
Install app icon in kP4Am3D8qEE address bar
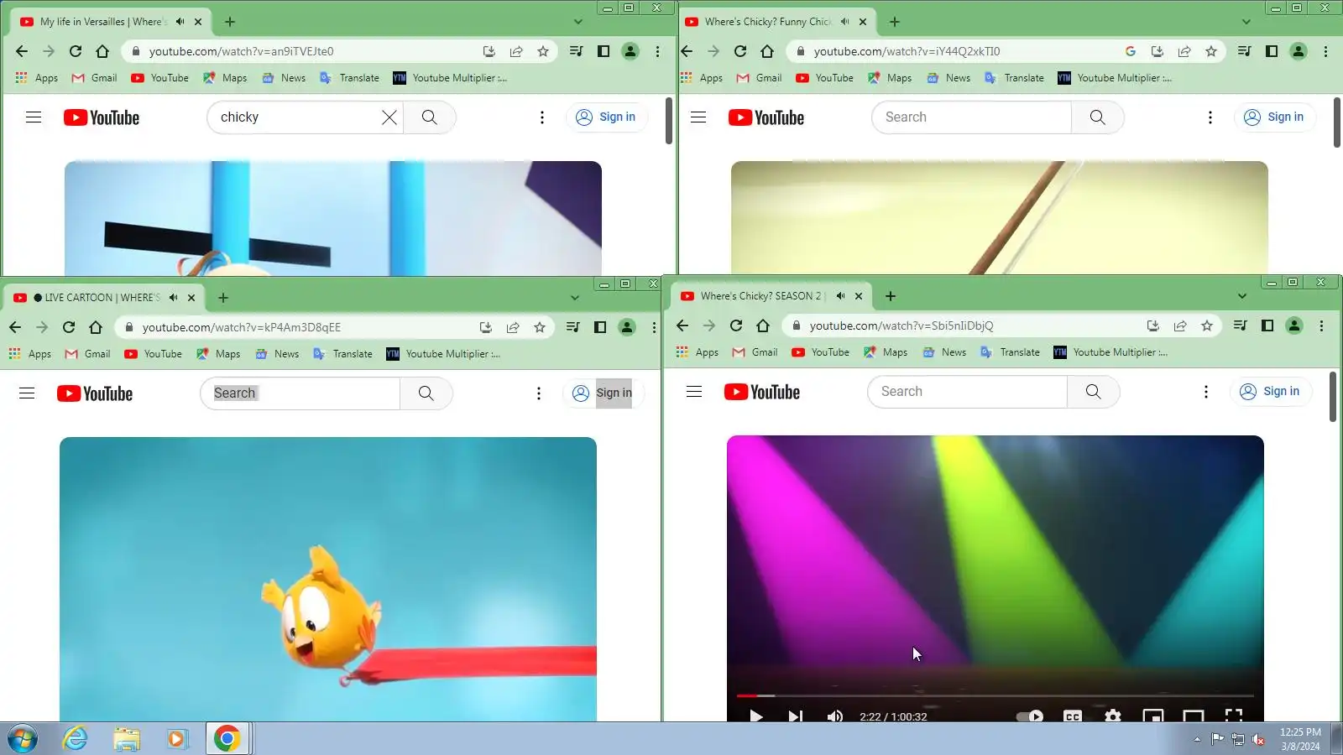click(x=486, y=327)
